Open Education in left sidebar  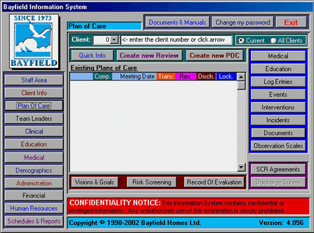tap(34, 144)
